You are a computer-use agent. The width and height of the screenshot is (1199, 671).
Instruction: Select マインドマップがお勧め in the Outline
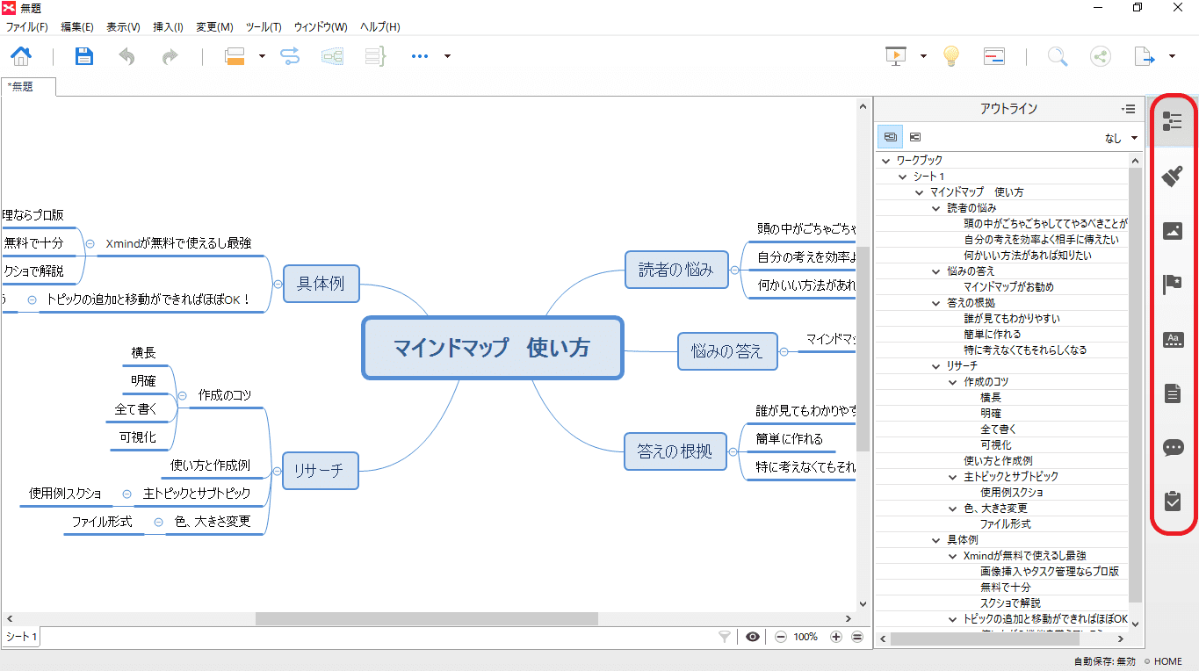click(1008, 287)
